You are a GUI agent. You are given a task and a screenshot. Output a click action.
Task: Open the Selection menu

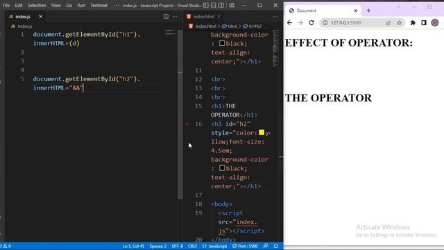coord(37,5)
